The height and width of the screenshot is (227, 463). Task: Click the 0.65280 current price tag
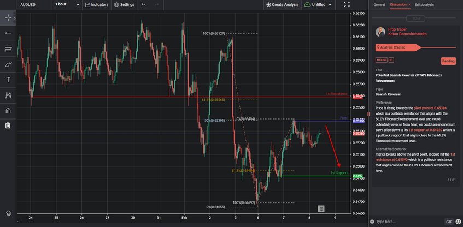coord(358,134)
